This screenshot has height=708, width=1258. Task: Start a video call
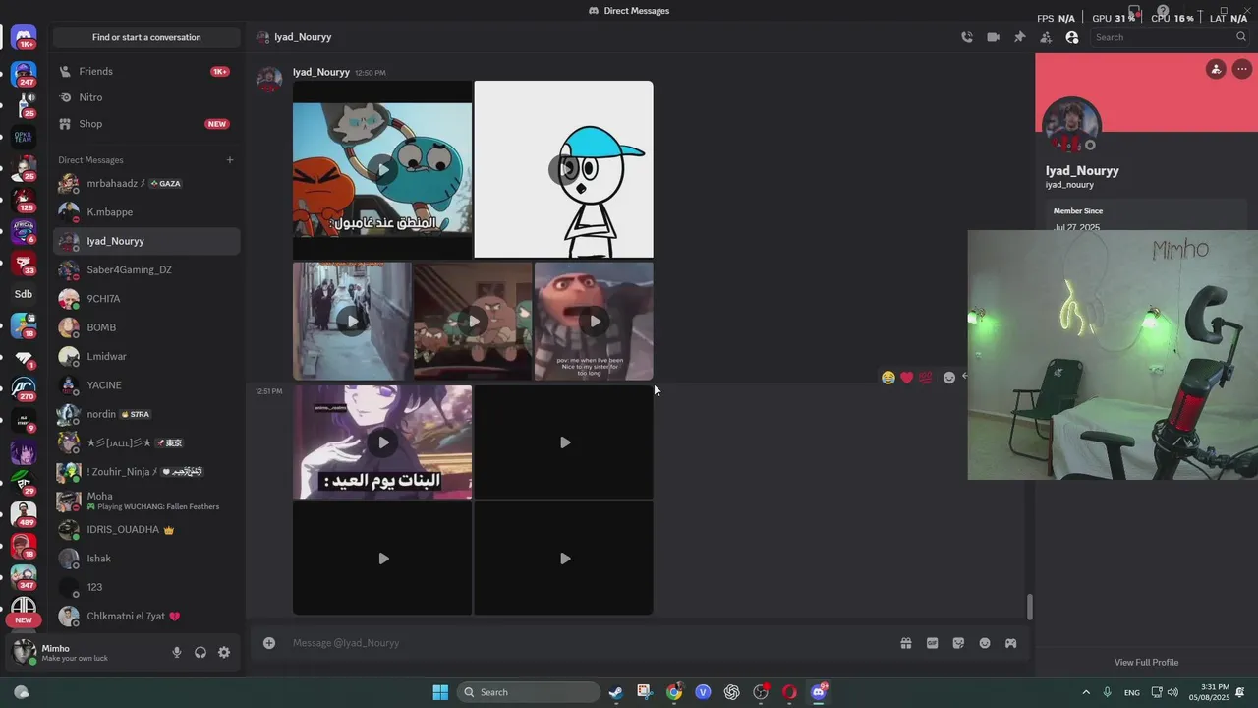coord(993,37)
